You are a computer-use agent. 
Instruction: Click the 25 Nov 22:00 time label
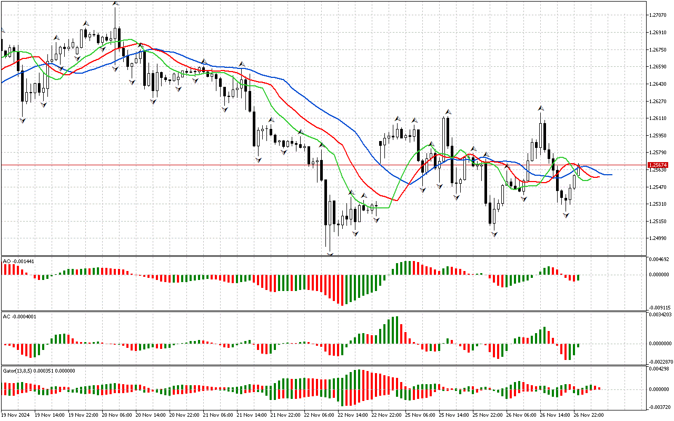click(x=488, y=415)
